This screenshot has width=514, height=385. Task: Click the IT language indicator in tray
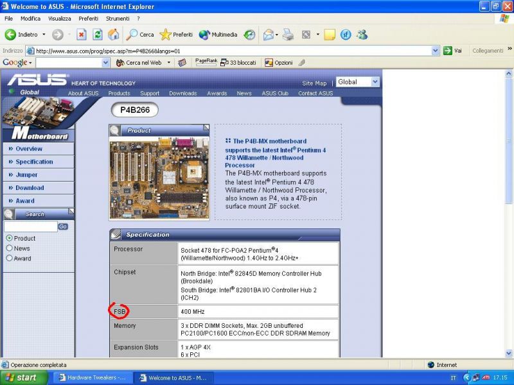tap(453, 378)
